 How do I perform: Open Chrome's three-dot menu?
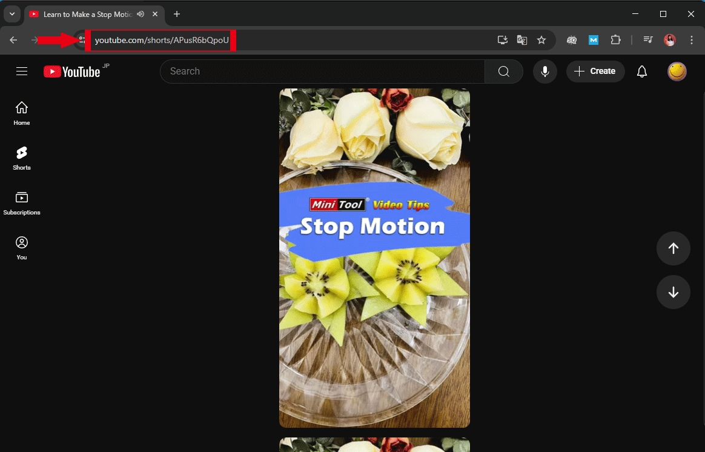coord(691,40)
